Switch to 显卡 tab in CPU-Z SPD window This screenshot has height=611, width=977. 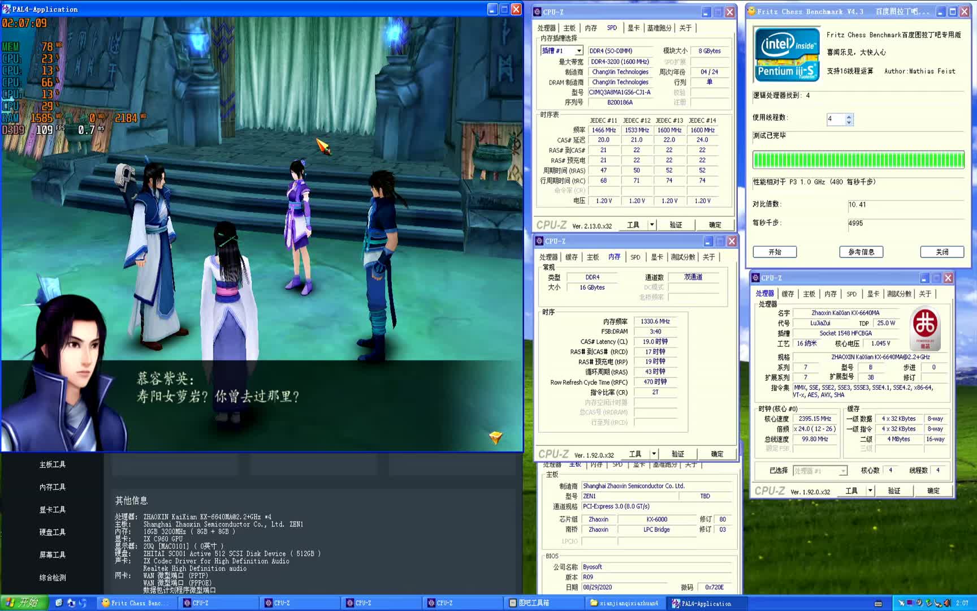633,28
